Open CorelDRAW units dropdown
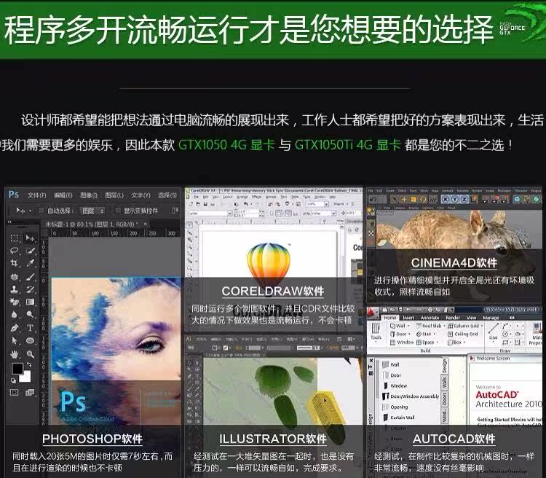Screen dimensions: 546x478 click(333, 213)
